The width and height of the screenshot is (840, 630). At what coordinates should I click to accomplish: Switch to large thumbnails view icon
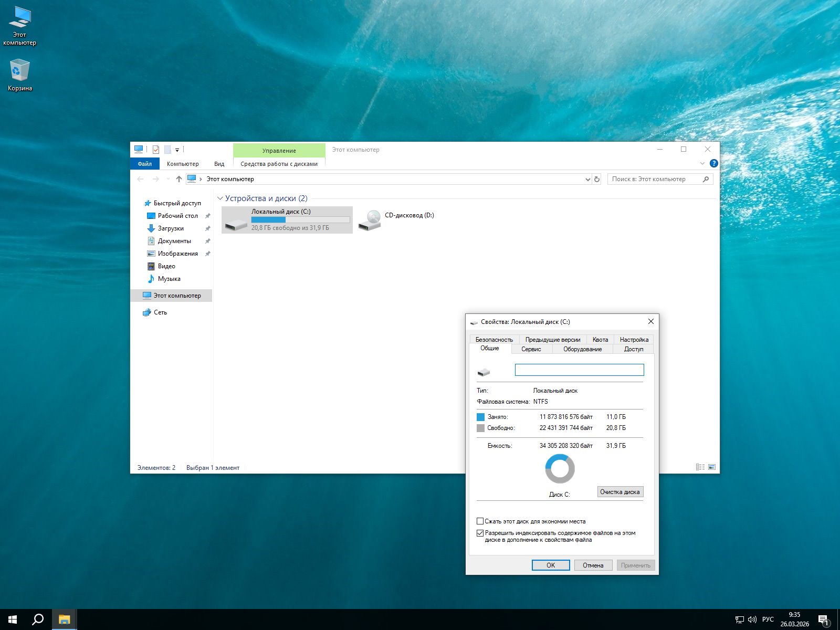coord(712,467)
